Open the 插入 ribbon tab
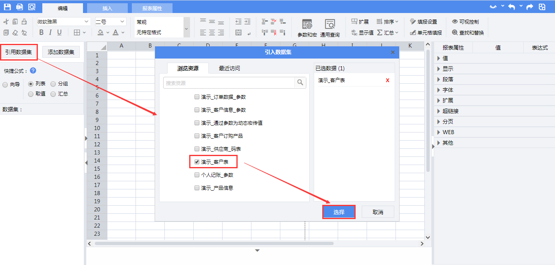This screenshot has width=555, height=265. coord(107,8)
